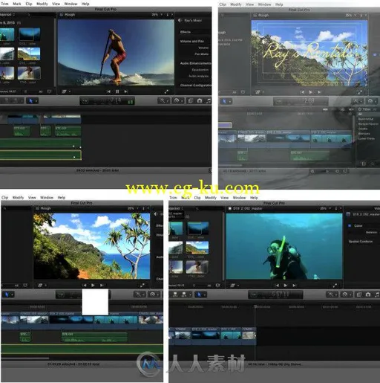380x383 pixels.
Task: Select Credits titles category in top-right window
Action: (363, 129)
